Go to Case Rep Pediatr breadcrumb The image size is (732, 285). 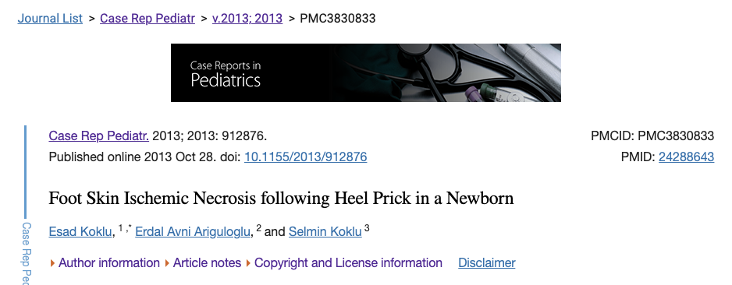147,19
